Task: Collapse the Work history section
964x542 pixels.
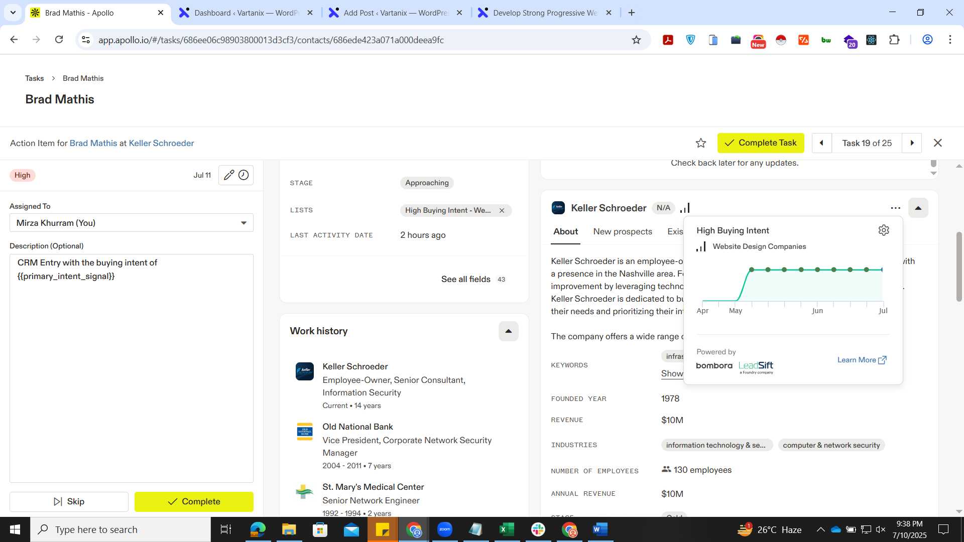Action: click(x=508, y=331)
